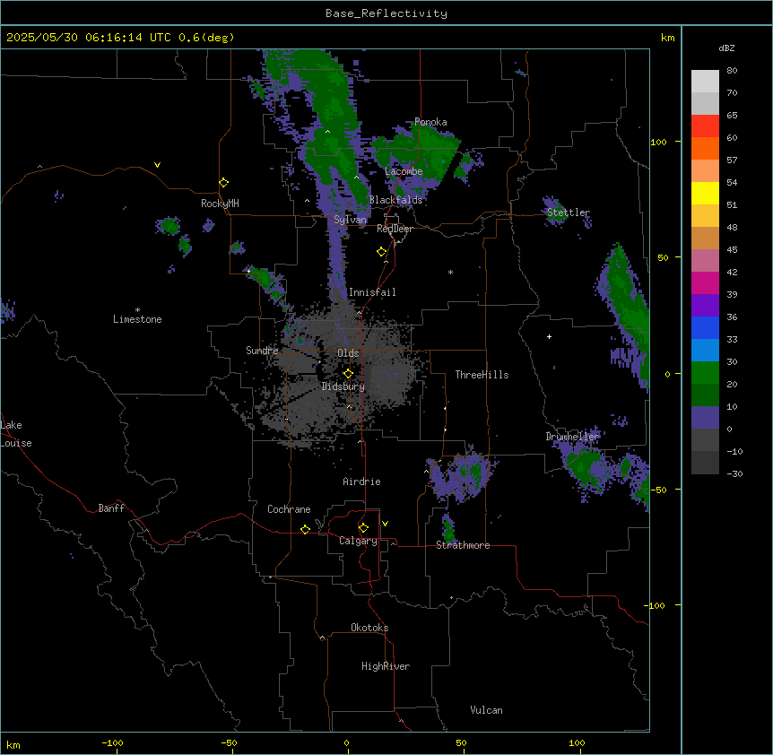The width and height of the screenshot is (773, 755).
Task: Click the Okotoks label
Action: point(369,628)
